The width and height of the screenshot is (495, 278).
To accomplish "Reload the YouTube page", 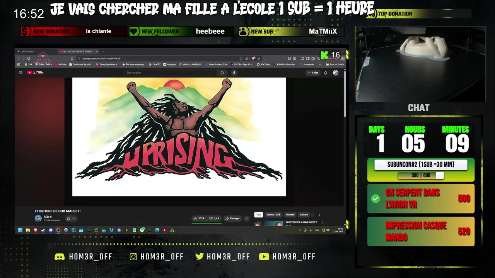I will (29, 58).
